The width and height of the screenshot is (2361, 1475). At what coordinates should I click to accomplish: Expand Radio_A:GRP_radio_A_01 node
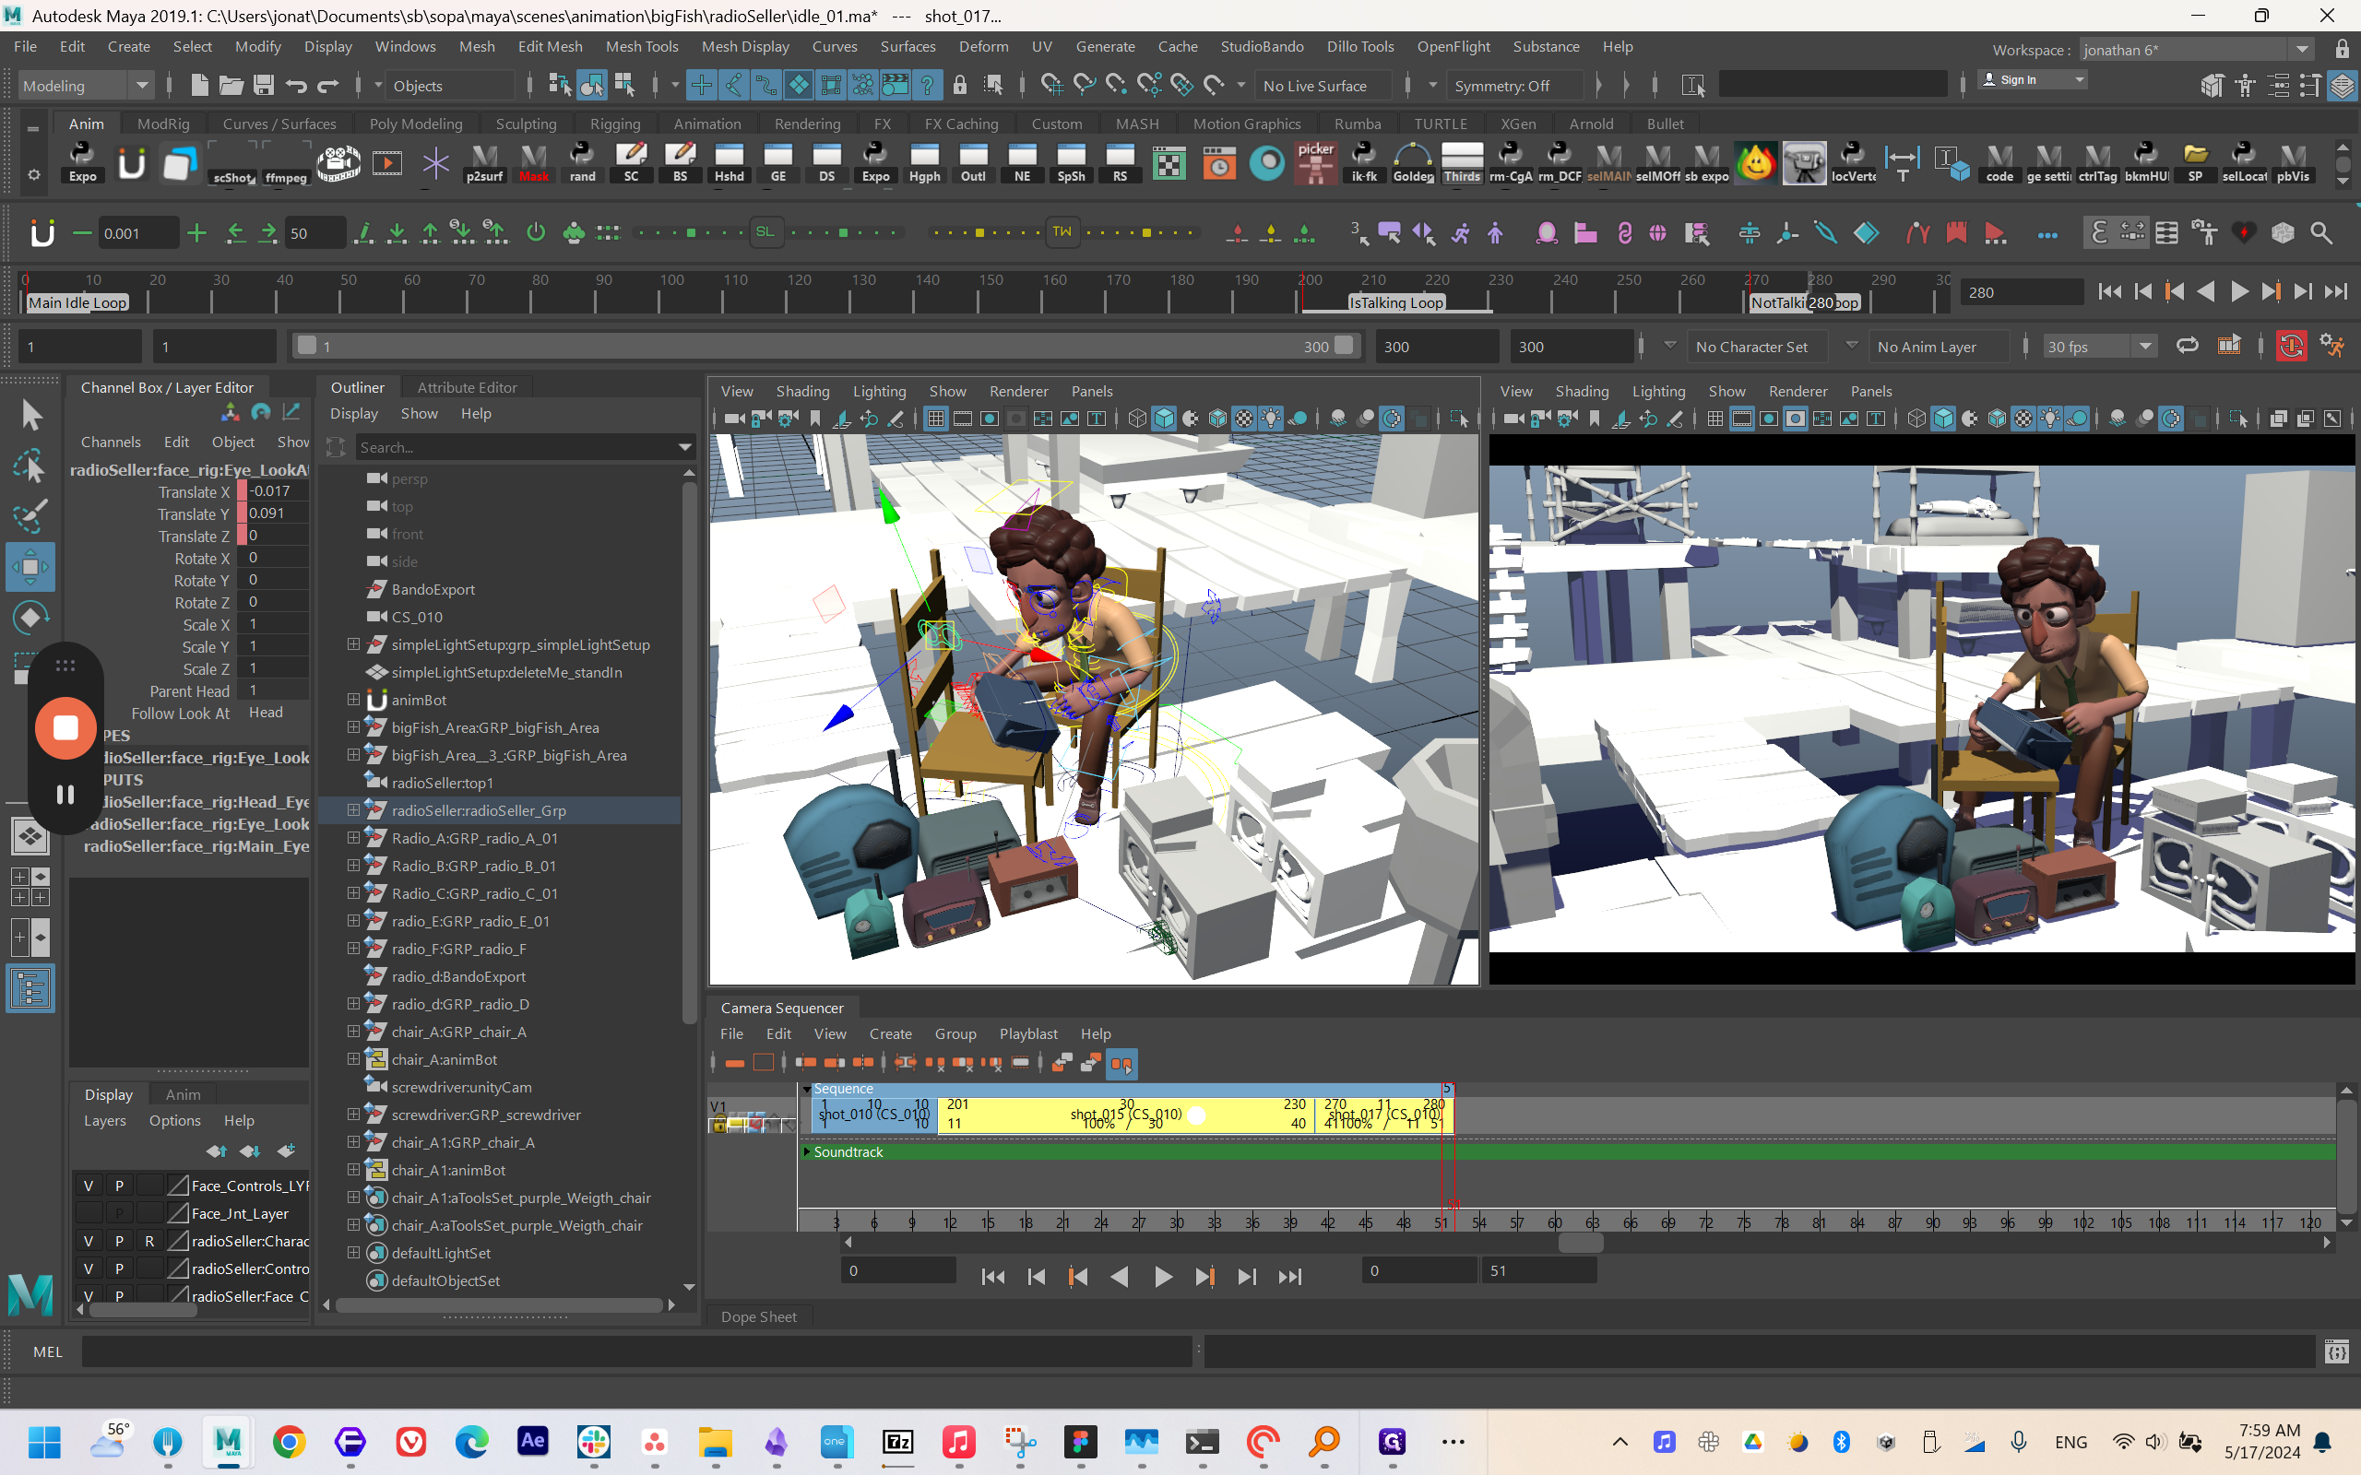pos(353,838)
